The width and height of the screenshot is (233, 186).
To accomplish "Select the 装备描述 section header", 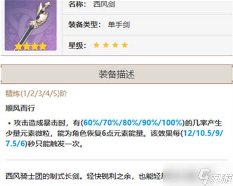I will pos(116,74).
